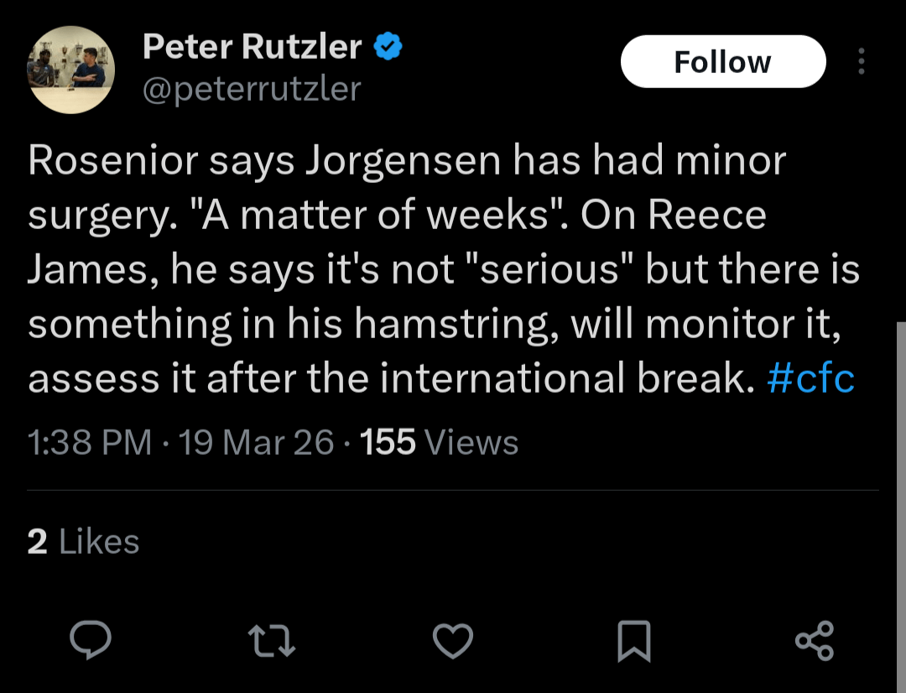This screenshot has width=906, height=693.
Task: Open Peter Rutzler's profile picture
Action: point(71,70)
